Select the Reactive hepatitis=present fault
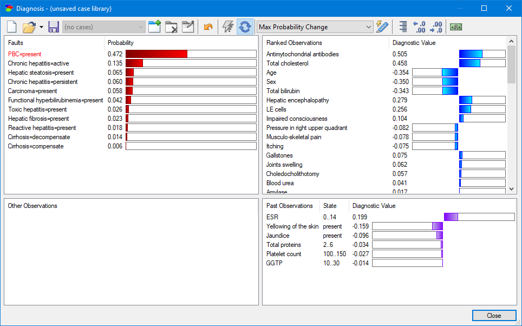Screen dimensions: 522x326 42,128
